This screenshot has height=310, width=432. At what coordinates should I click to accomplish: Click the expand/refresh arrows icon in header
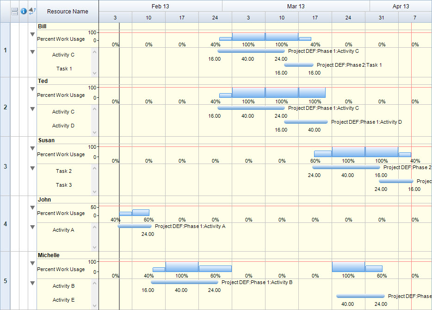click(x=32, y=11)
